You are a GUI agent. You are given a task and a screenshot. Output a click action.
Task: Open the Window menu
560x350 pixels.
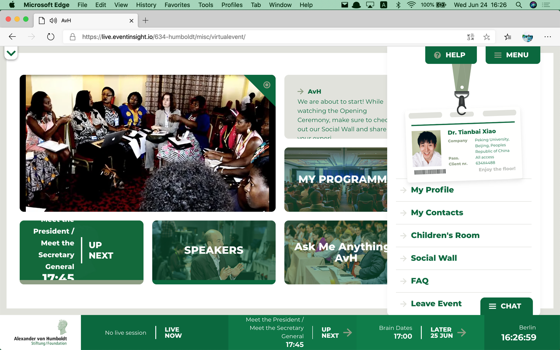click(280, 5)
